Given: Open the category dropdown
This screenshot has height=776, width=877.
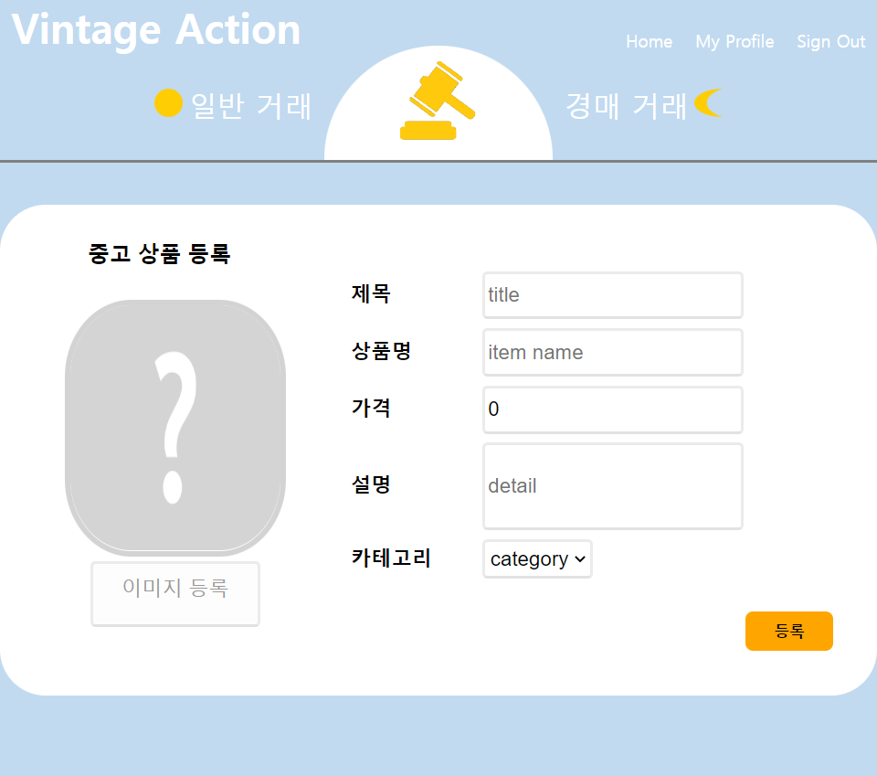Looking at the screenshot, I should (537, 558).
